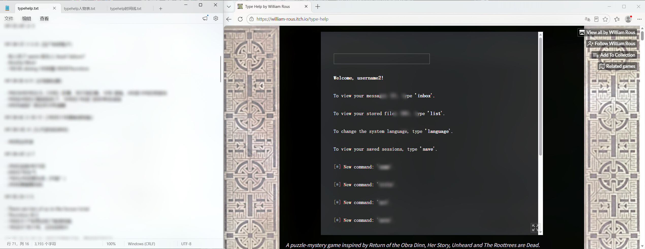
Task: Click the itch.io URL address bar
Action: (416, 19)
